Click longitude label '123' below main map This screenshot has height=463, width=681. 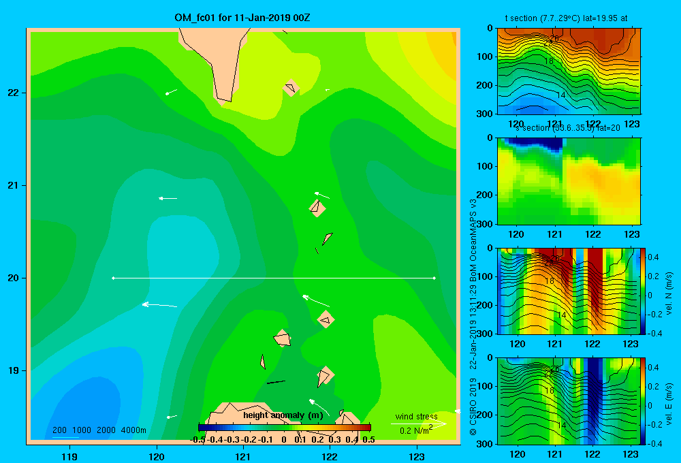[x=417, y=456]
